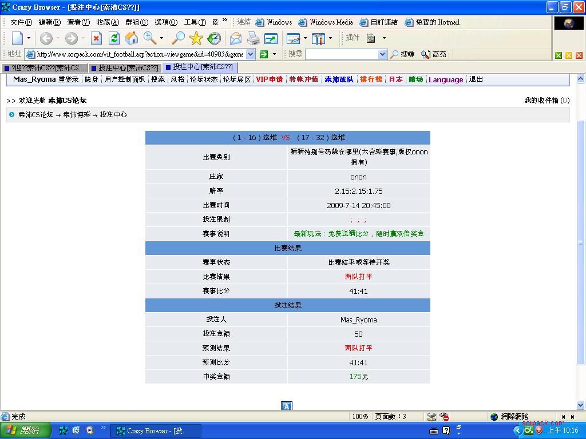Viewport: 586px width, 439px height.
Task: Click the Back navigation arrow
Action: click(46, 38)
